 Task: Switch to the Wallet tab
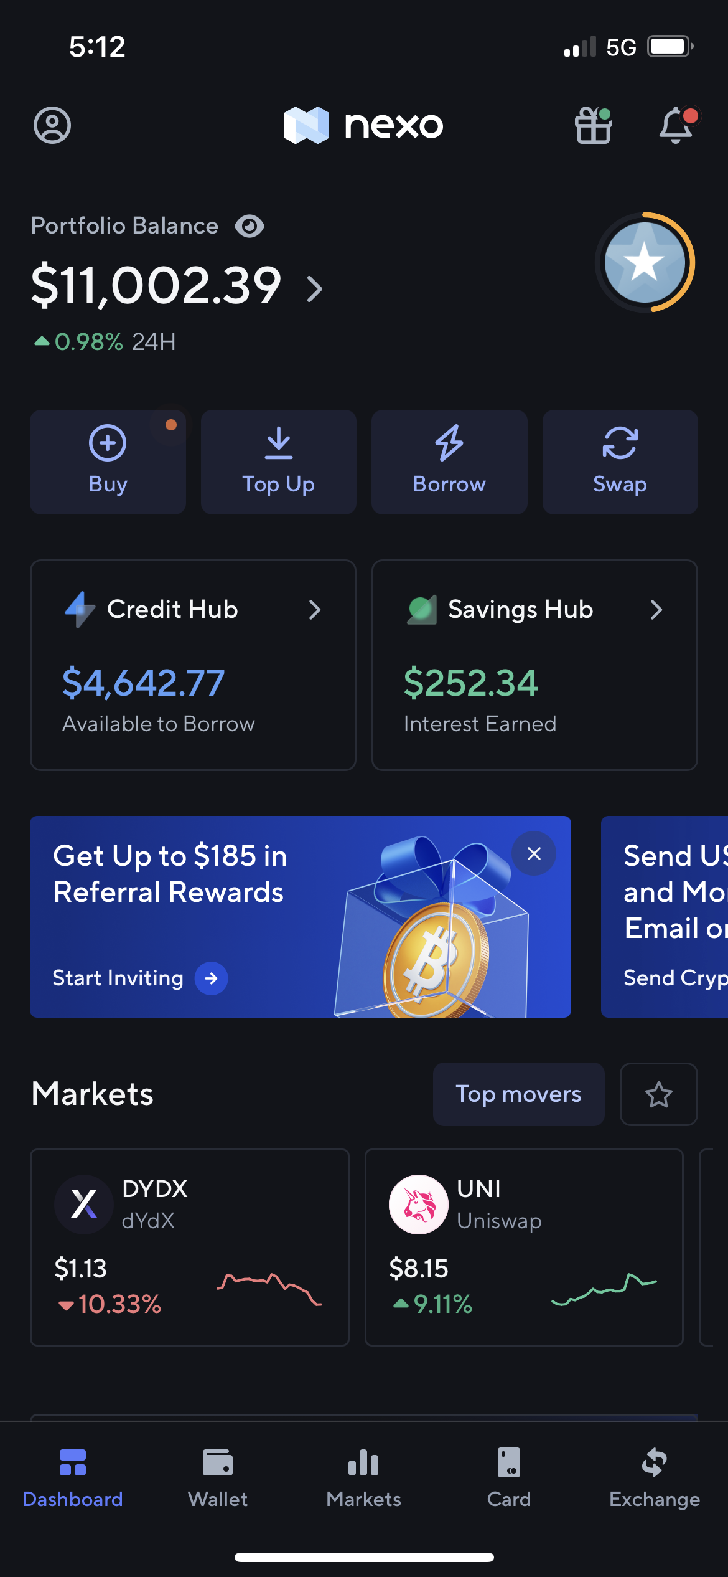[x=218, y=1477]
